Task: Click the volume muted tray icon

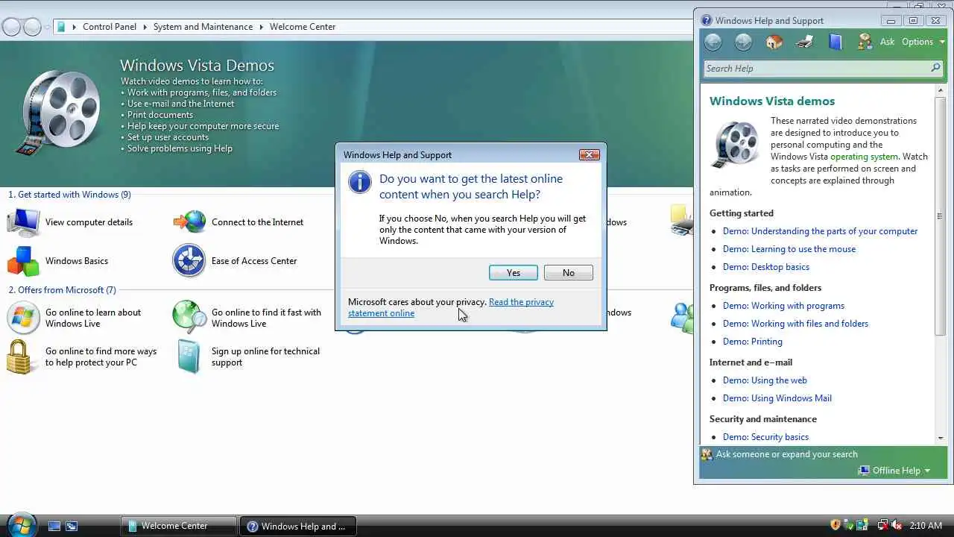Action: [x=897, y=525]
